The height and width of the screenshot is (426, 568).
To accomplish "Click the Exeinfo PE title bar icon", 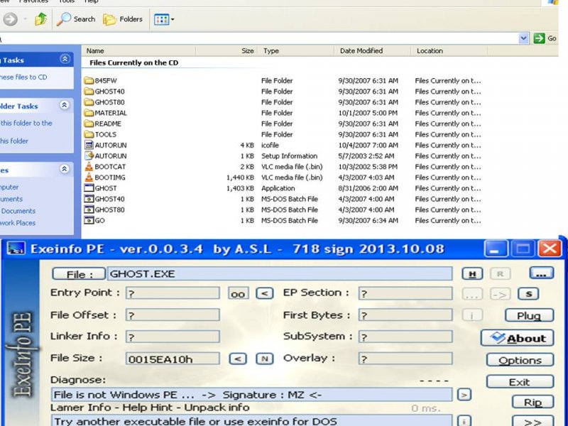I will [16, 249].
